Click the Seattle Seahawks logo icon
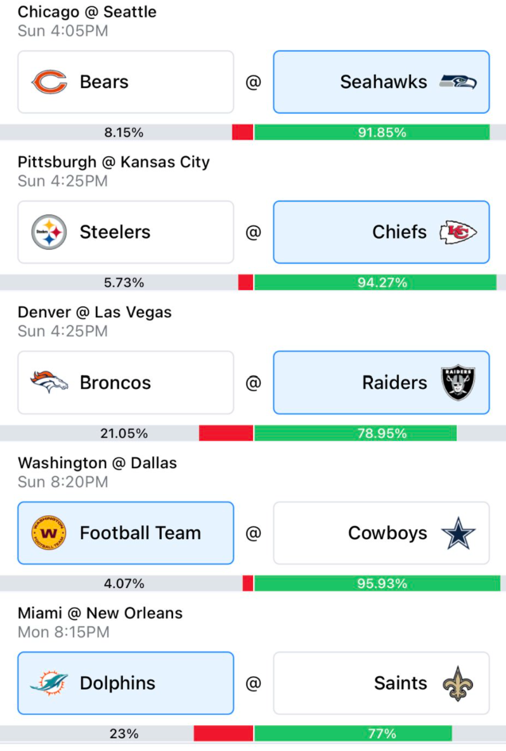The width and height of the screenshot is (506, 751). 458,82
